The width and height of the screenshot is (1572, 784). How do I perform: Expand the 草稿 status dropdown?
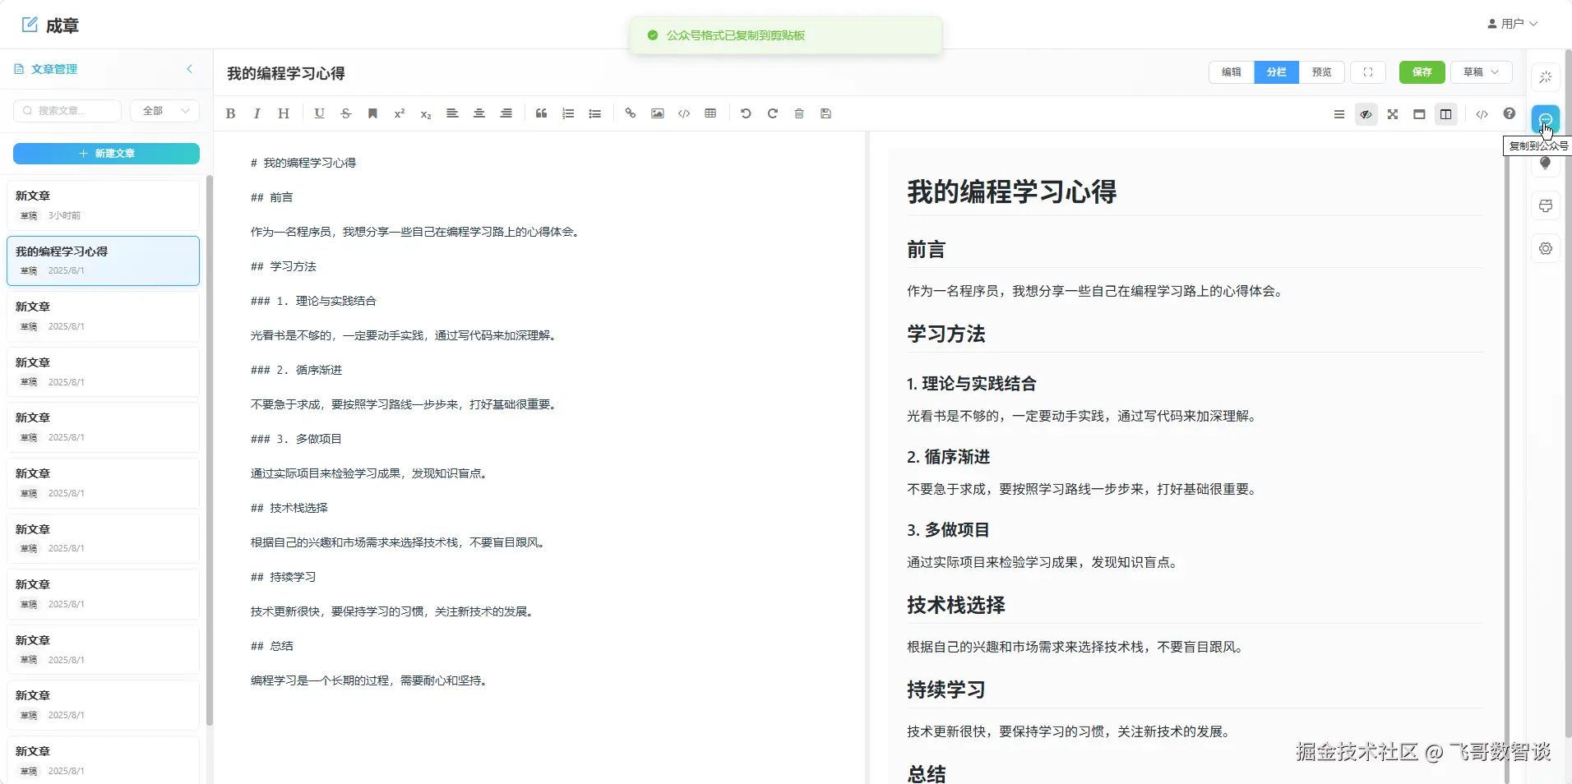(x=1481, y=72)
